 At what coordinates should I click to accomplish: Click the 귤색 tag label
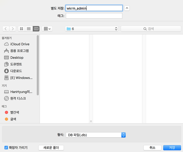[x=13, y=119]
